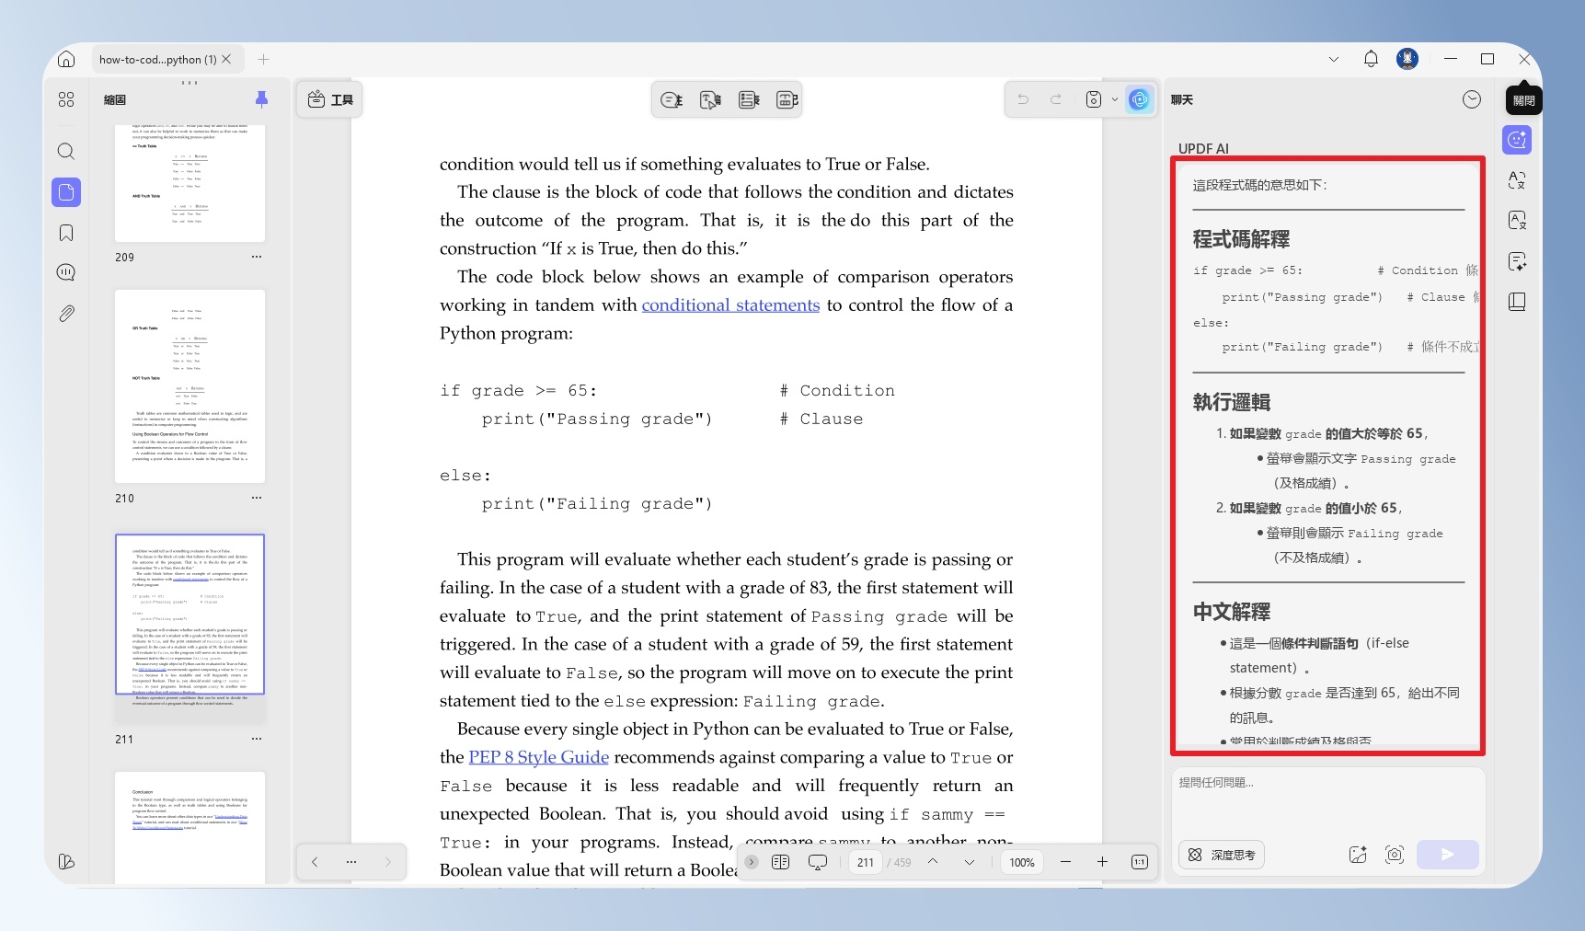Toggle the 深度思考 deep thinking mode
This screenshot has width=1585, height=931.
pyautogui.click(x=1222, y=855)
